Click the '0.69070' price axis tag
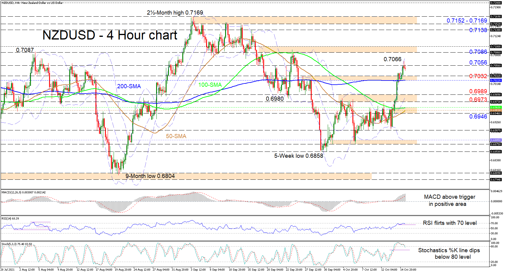The image size is (505, 273). coord(496,130)
